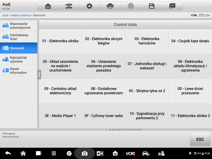Image resolution: width=212 pixels, height=159 pixels.
Task: Select 0D - Lewe drzwi przesuwne
Action: click(190, 91)
